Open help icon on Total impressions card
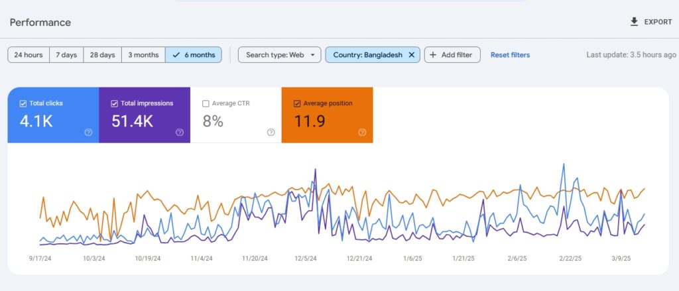The width and height of the screenshot is (679, 291). pos(180,133)
